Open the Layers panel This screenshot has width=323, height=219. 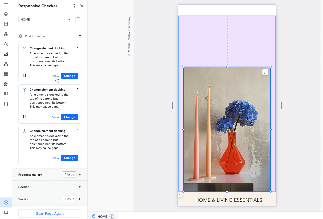coord(6,14)
